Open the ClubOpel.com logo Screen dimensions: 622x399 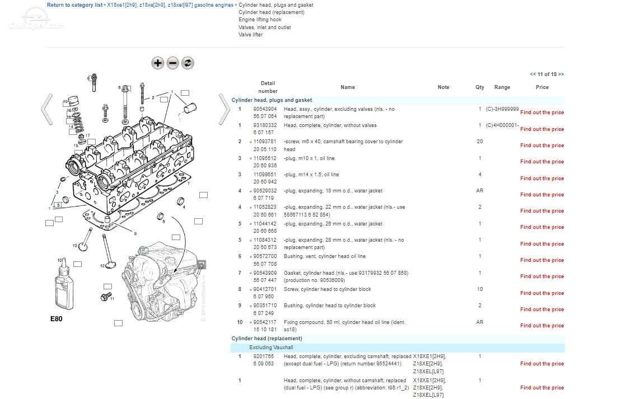tap(36, 18)
